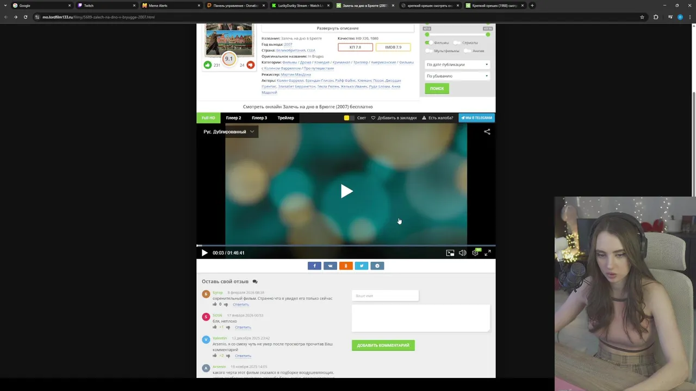
Task: Like Бугор's comment with thumbs-up
Action: (215, 304)
